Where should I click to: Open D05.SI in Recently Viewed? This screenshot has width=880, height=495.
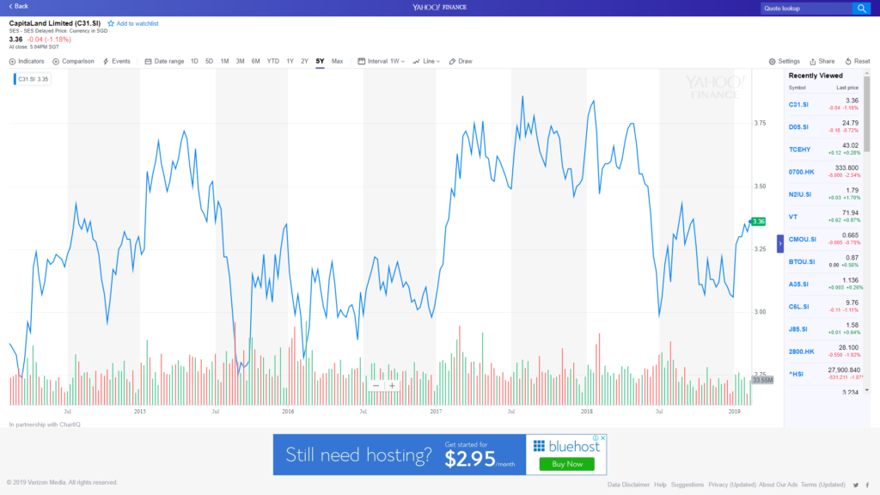(x=798, y=127)
